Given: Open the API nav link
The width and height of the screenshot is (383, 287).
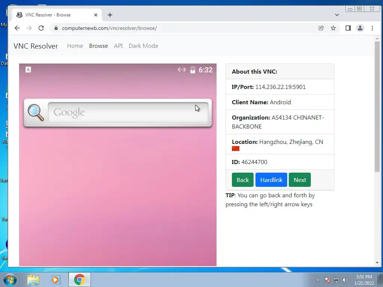Looking at the screenshot, I should tap(118, 46).
